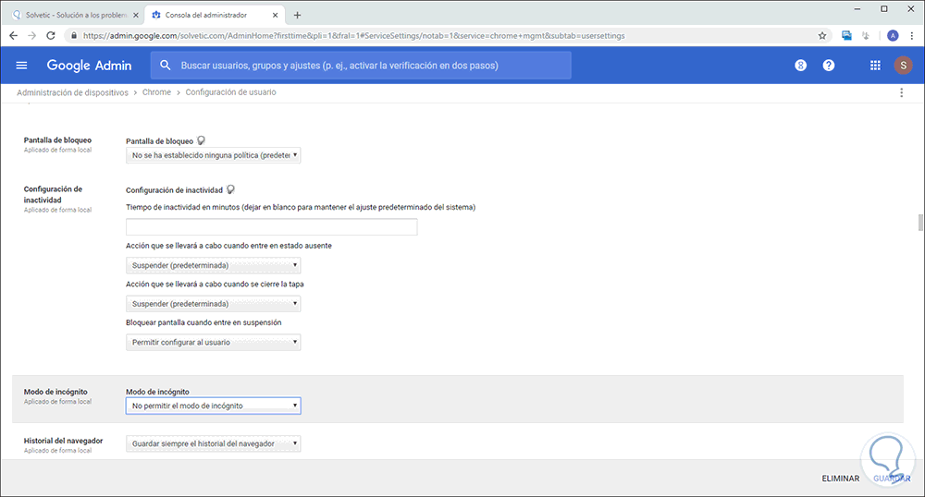Click the idle time minutes input field

tap(271, 227)
